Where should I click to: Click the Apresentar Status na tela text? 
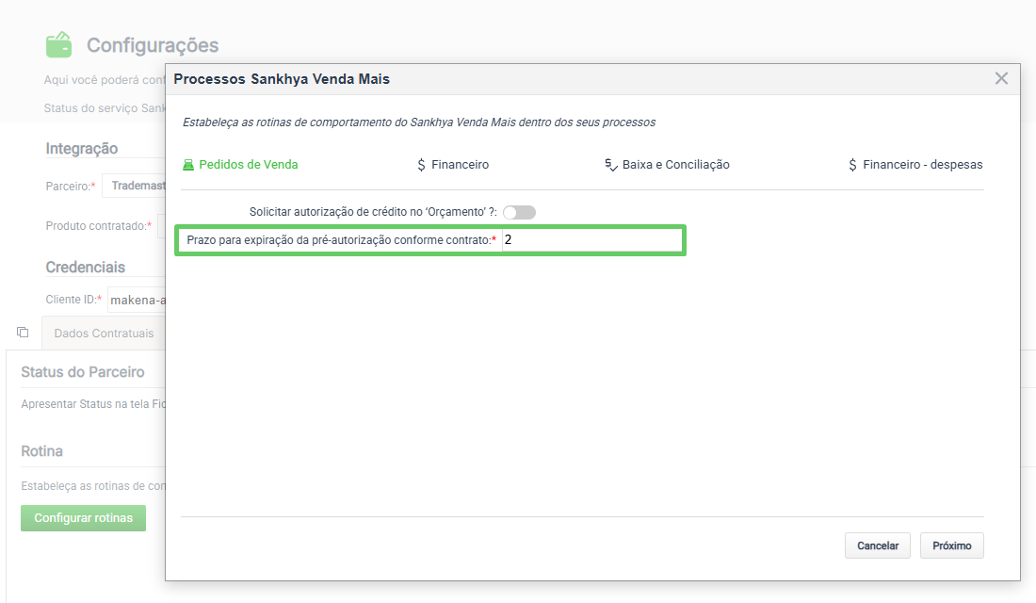[x=93, y=404]
